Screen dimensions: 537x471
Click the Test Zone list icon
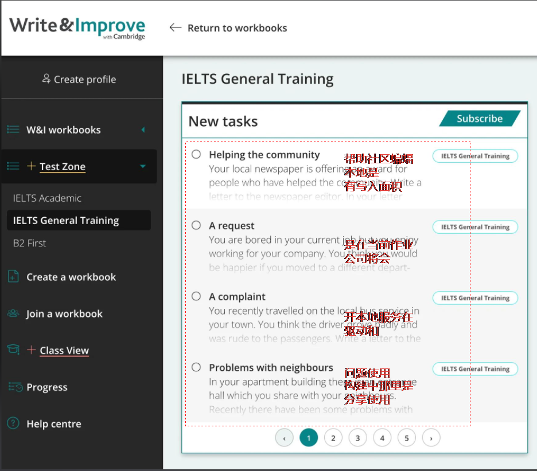tap(13, 166)
